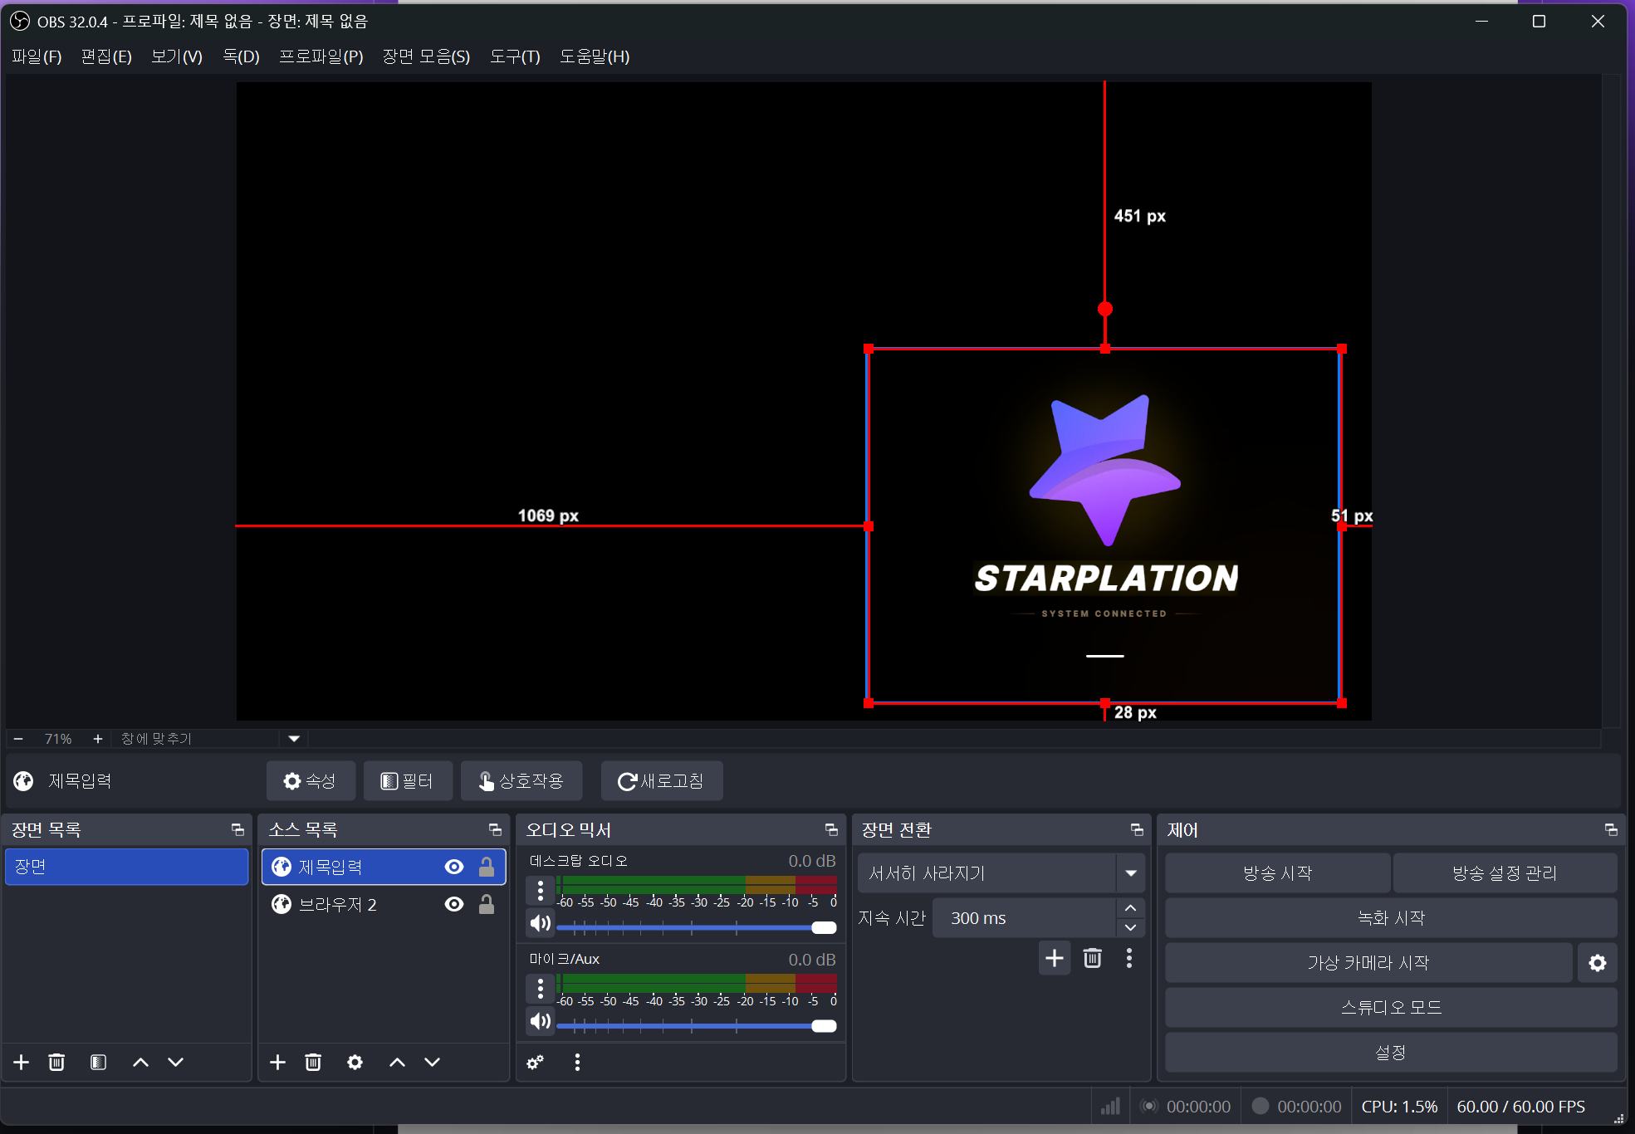This screenshot has width=1635, height=1134.
Task: Decrease transition duration with down stepper
Action: tap(1130, 927)
